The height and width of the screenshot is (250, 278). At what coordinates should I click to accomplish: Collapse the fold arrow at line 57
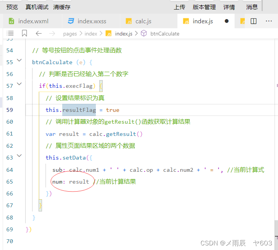point(19,84)
